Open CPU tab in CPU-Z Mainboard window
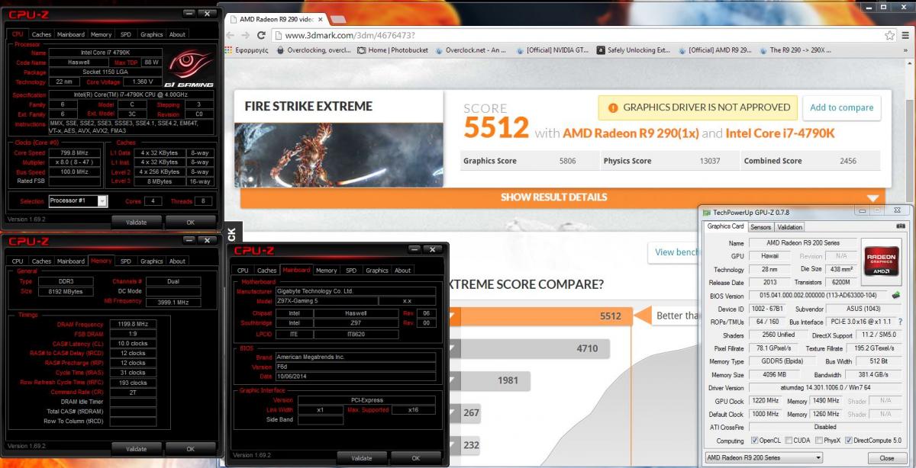The height and width of the screenshot is (468, 916). click(x=243, y=270)
